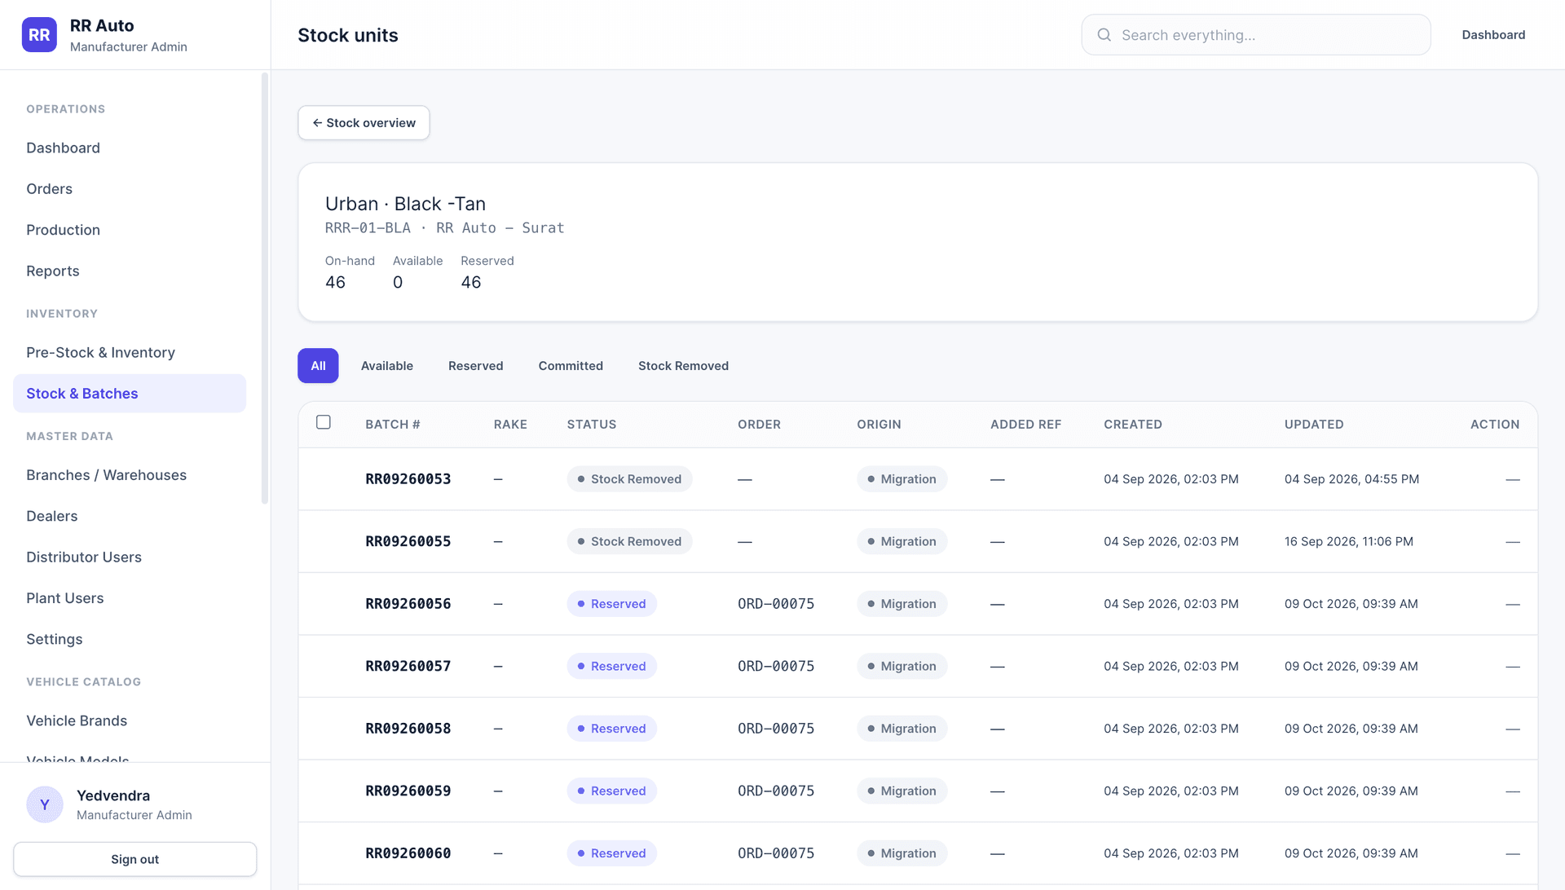Click Migration badge for RR09260053

[902, 479]
